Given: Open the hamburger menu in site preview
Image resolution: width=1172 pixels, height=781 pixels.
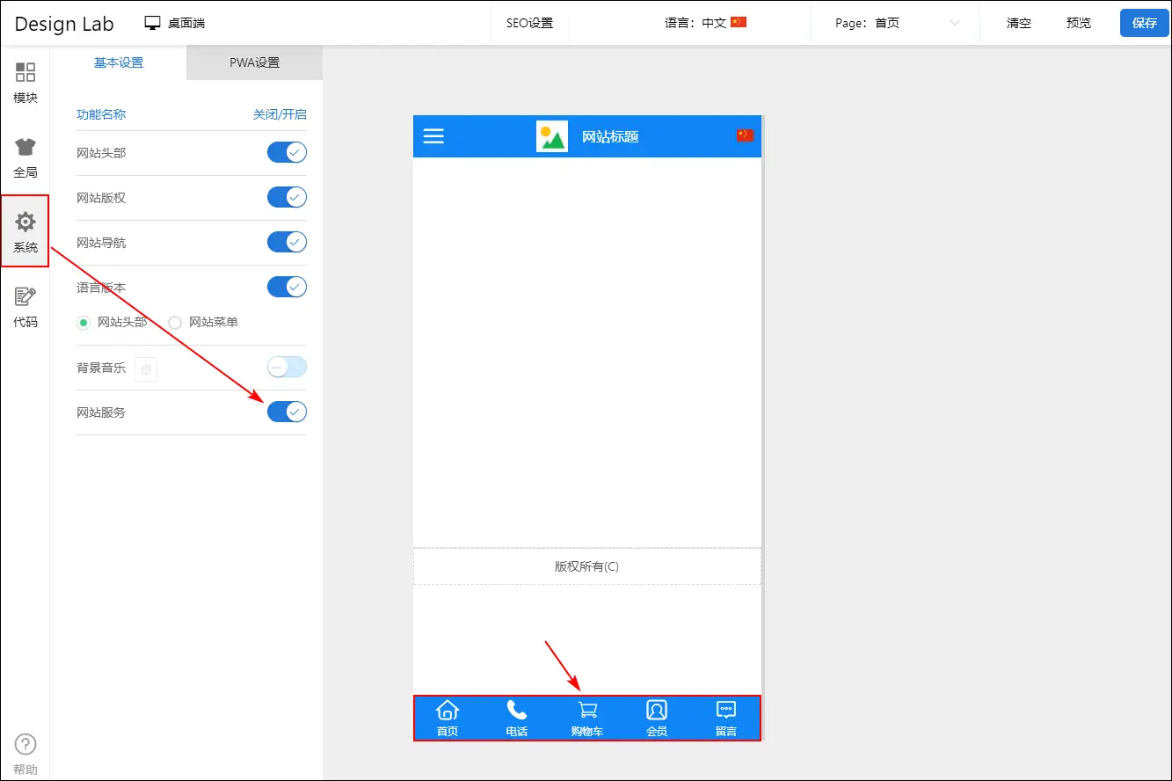Looking at the screenshot, I should click(x=433, y=135).
